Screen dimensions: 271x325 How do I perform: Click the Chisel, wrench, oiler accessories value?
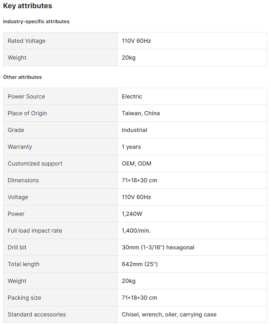pyautogui.click(x=169, y=314)
